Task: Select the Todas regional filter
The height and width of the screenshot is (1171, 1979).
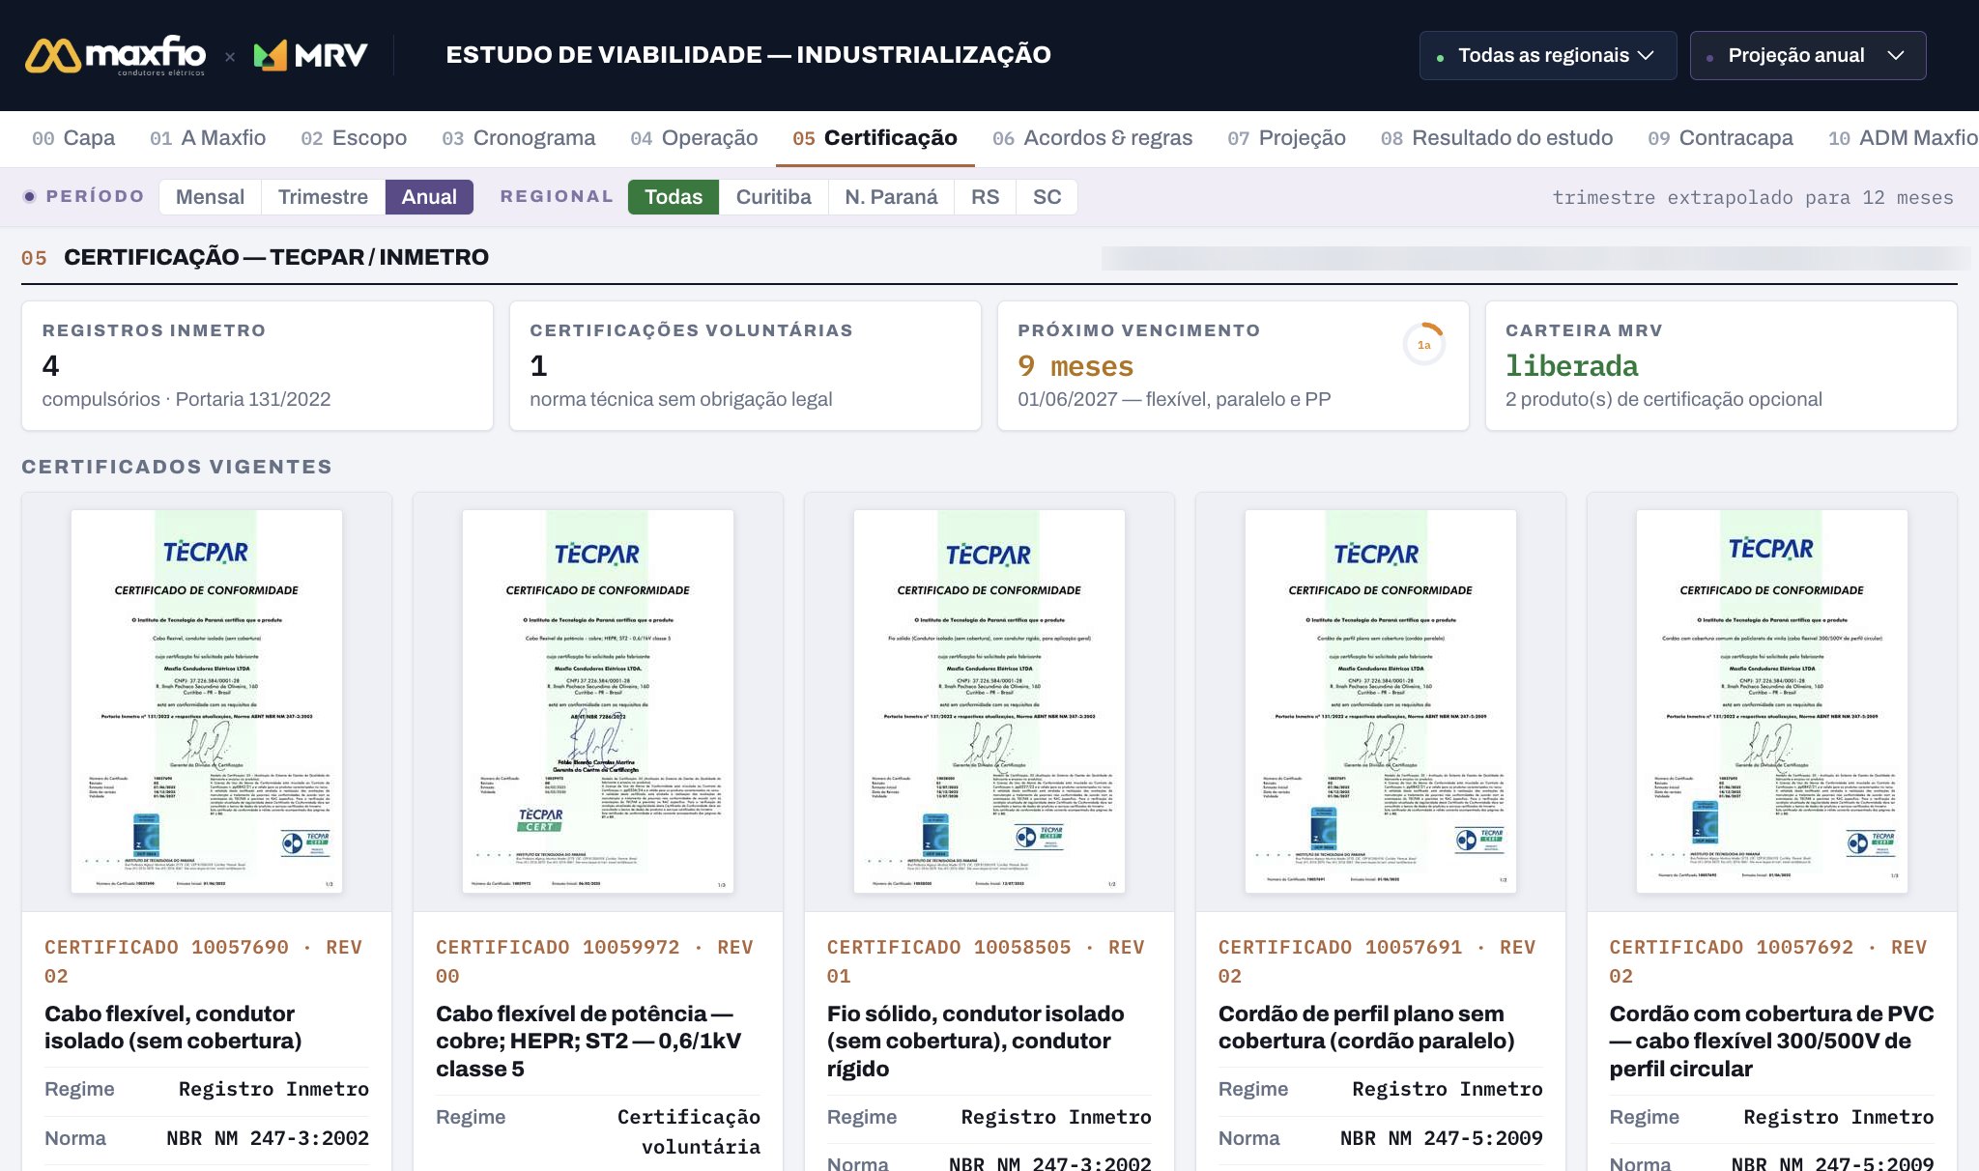Action: [674, 197]
